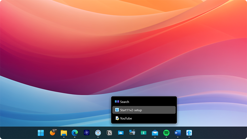
Task: Open the Mail app from the taskbar
Action: [155, 133]
